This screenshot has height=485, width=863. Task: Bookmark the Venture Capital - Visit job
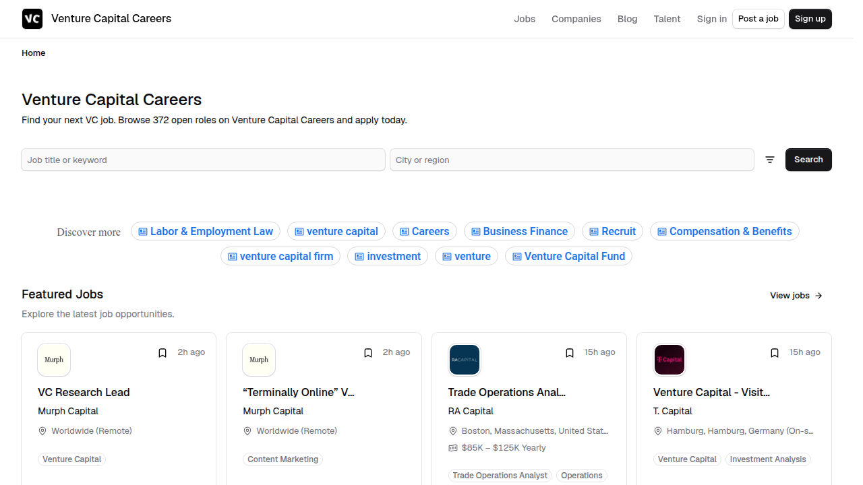(775, 353)
